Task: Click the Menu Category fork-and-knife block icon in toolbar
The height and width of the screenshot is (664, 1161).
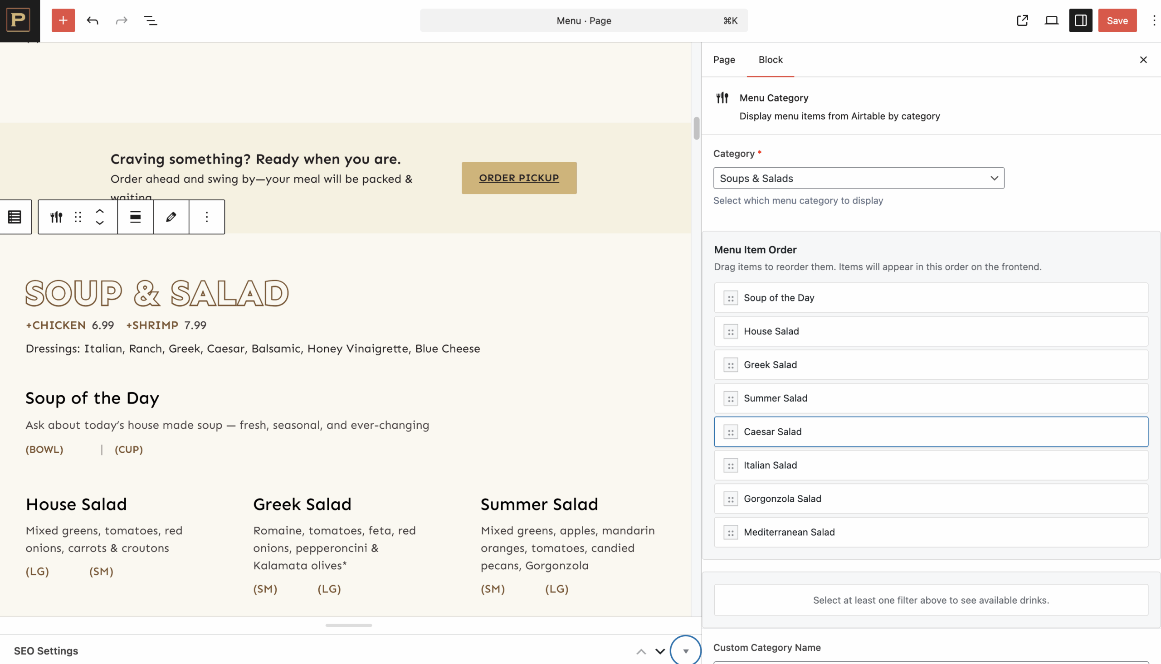Action: coord(56,217)
